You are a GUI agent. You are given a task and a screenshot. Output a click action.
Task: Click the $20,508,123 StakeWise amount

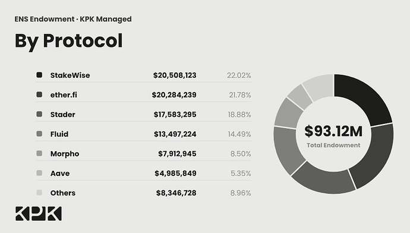coord(175,75)
